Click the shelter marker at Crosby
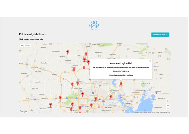This screenshot has width=189, height=134. pos(121,84)
